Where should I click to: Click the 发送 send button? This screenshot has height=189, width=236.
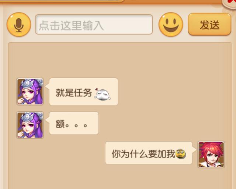coord(209,24)
